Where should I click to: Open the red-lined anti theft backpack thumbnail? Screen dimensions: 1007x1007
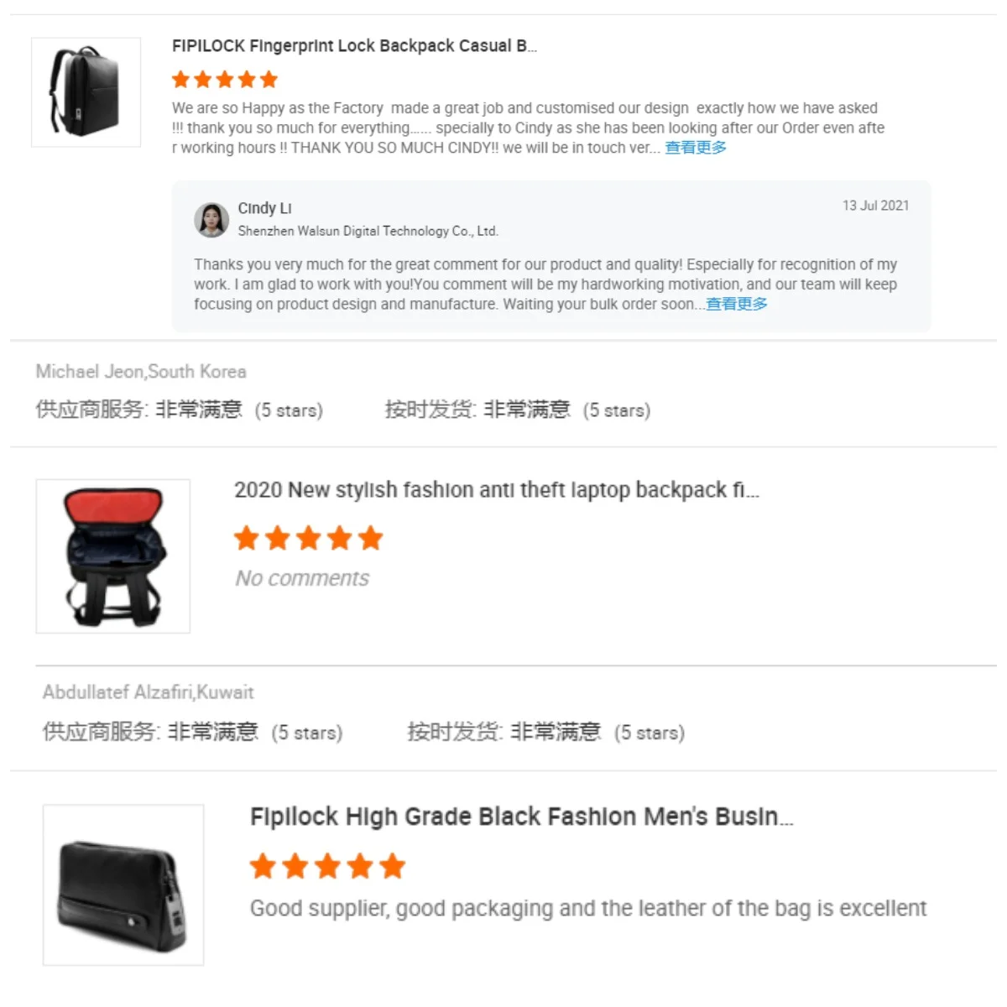point(113,556)
